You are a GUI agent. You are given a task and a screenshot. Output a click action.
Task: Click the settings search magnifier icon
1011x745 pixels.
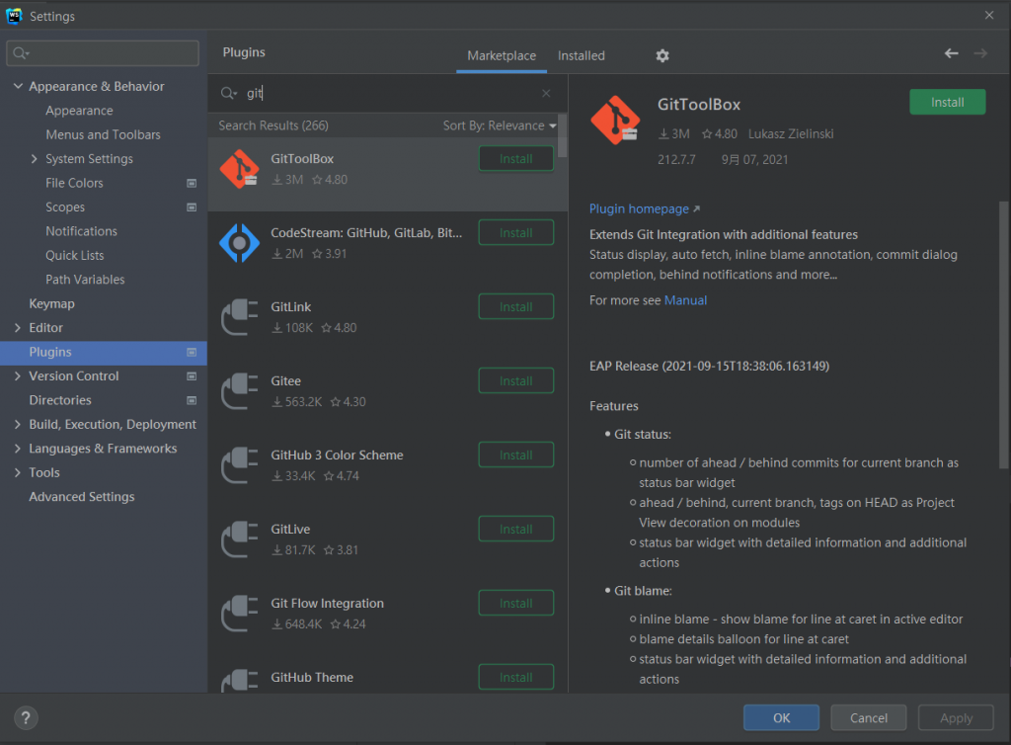click(x=21, y=53)
